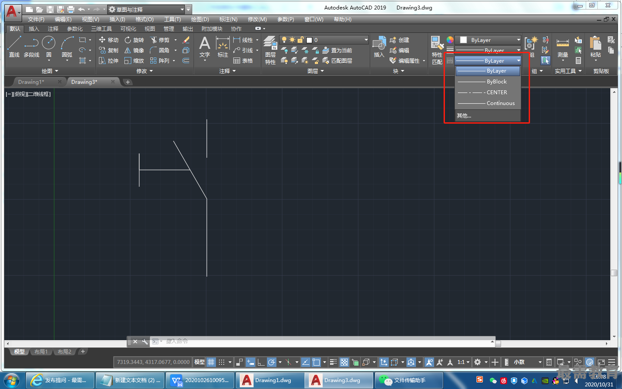Click the Stretch (拉伸) tool
Image resolution: width=622 pixels, height=389 pixels.
tap(108, 61)
